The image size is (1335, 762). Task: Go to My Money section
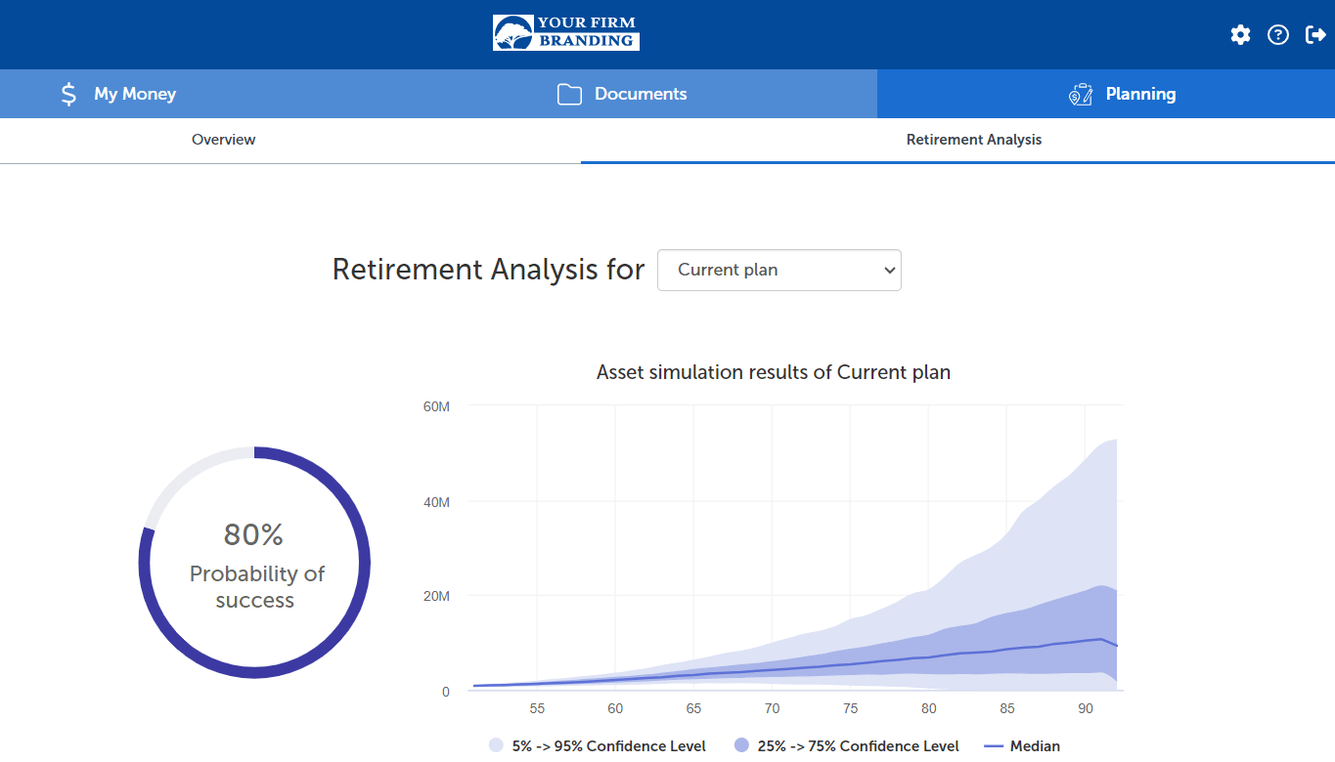click(x=135, y=94)
